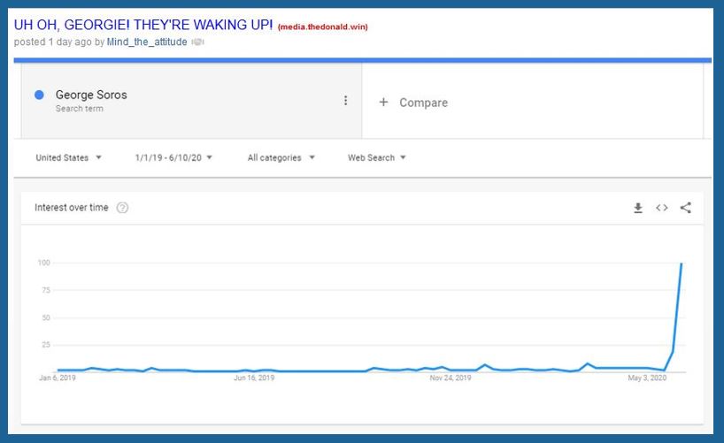Open the United States region dropdown
This screenshot has height=443, width=724.
[68, 157]
